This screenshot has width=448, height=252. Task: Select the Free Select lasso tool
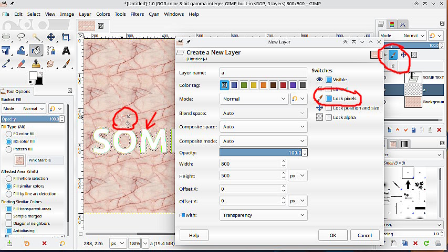coord(21,37)
